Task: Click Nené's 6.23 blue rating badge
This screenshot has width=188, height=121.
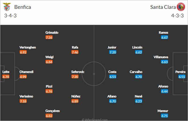Action: coord(139,101)
